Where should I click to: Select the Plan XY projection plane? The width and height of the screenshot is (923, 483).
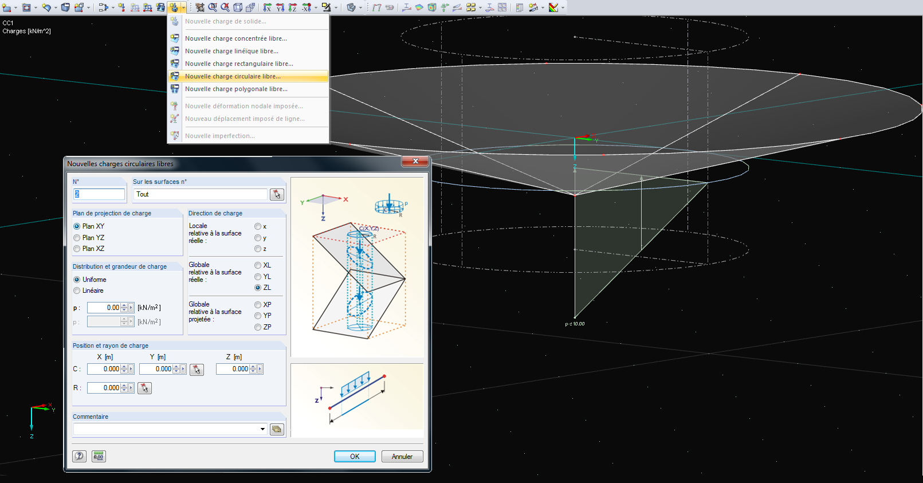click(77, 226)
